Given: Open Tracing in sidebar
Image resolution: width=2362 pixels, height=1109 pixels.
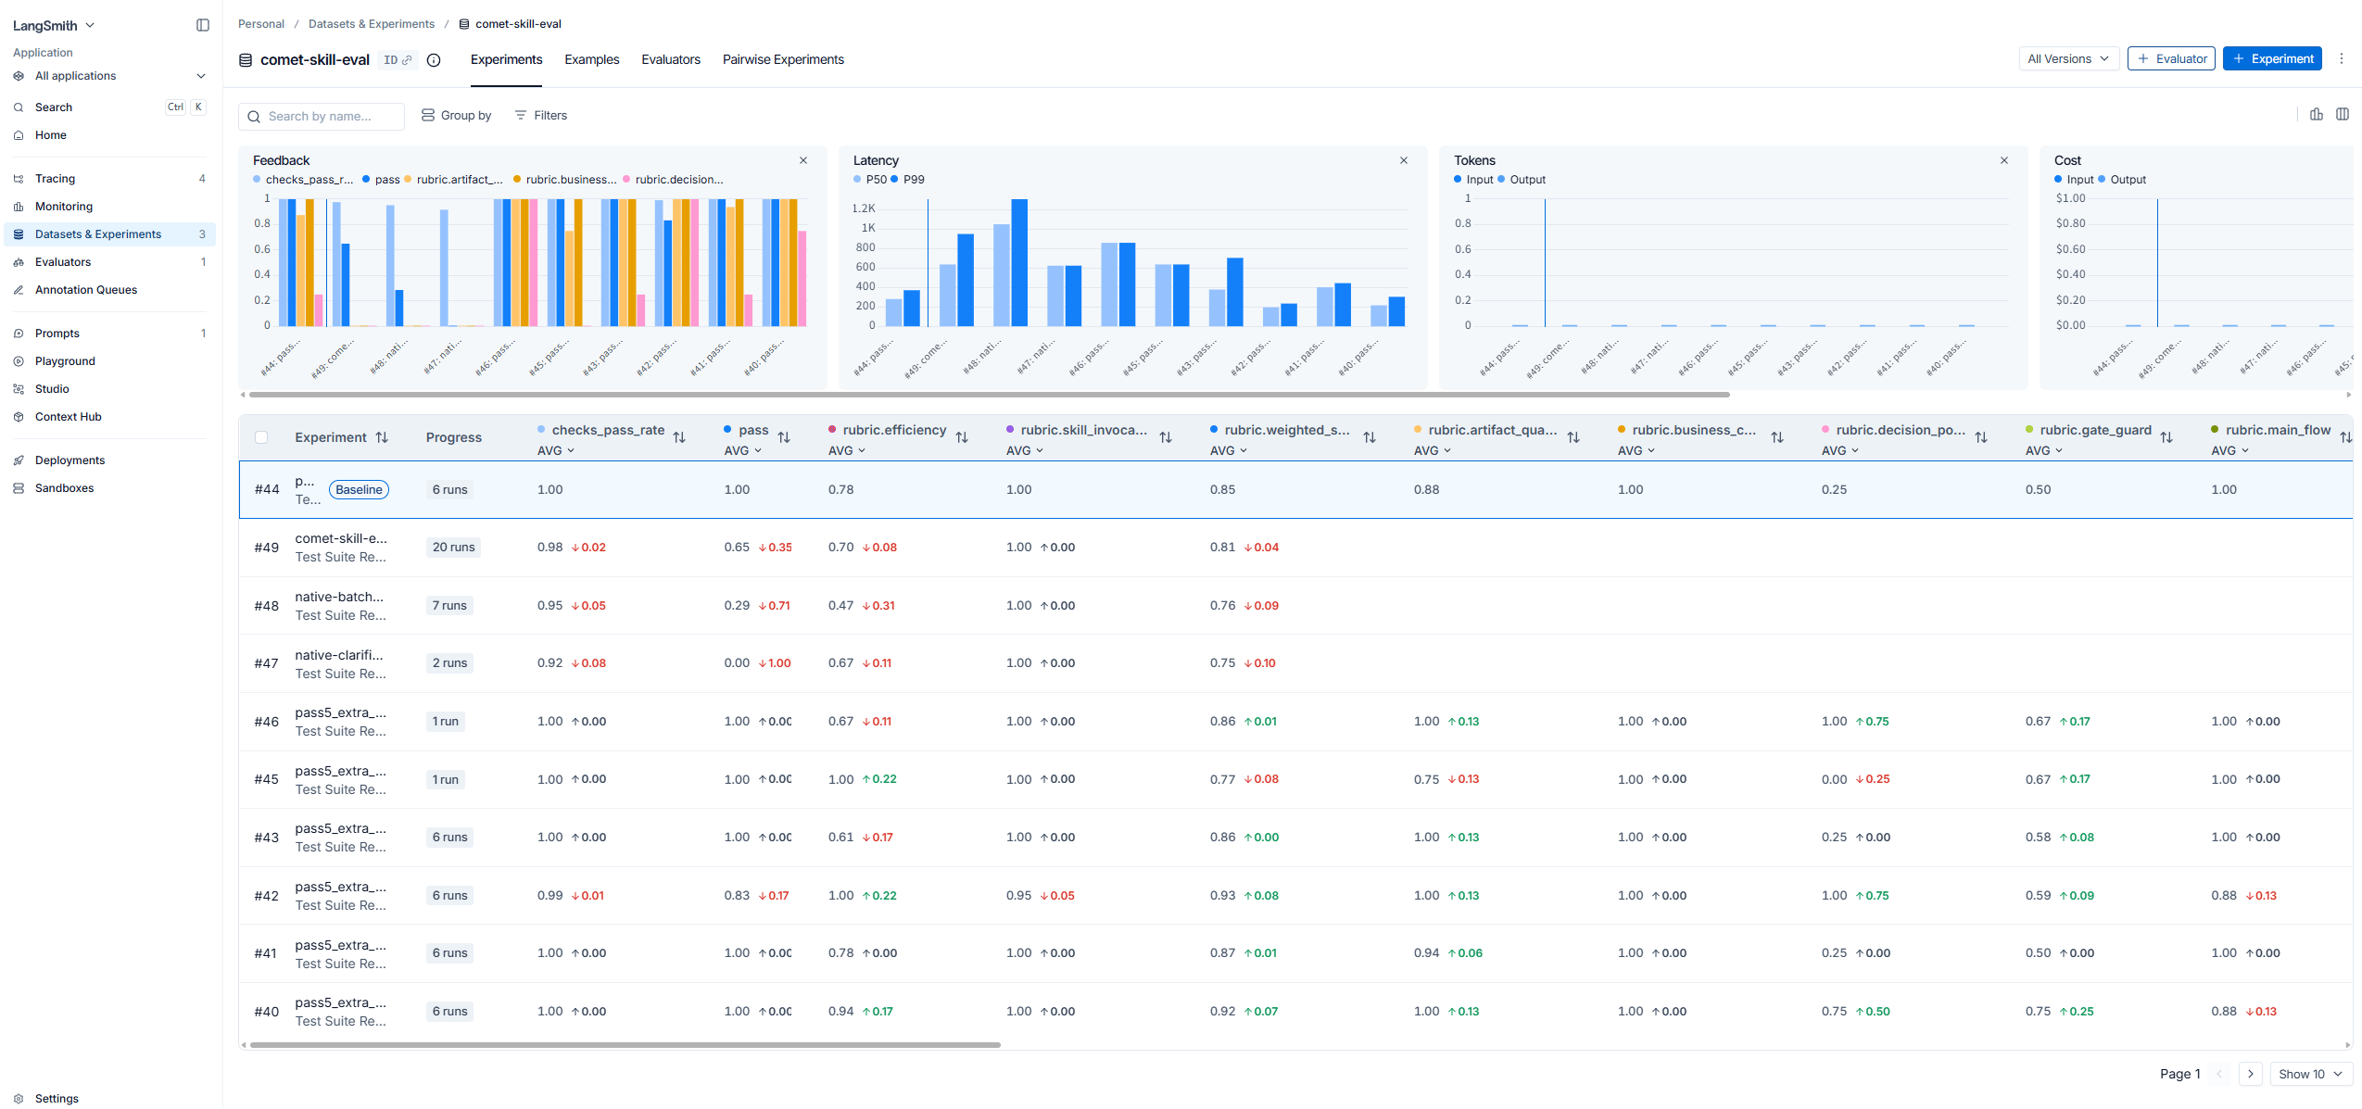Looking at the screenshot, I should coord(109,179).
